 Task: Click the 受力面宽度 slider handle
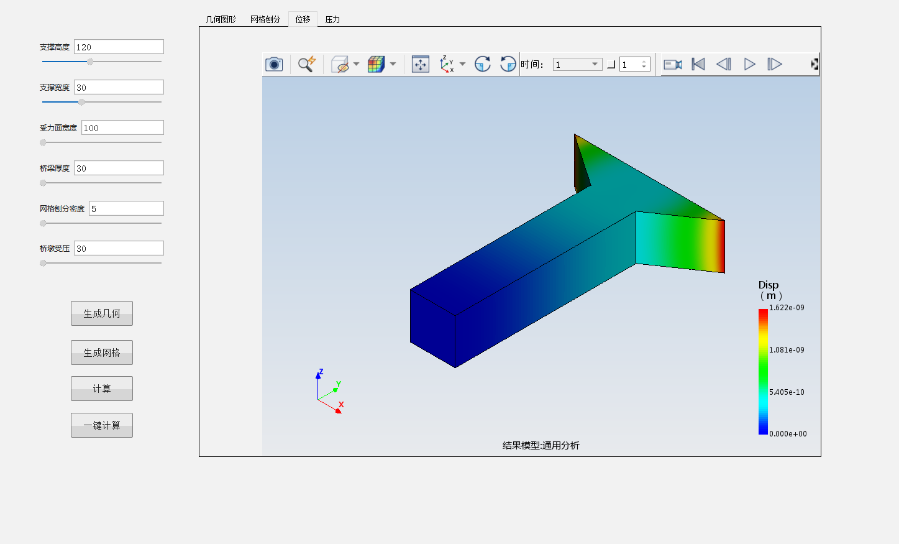click(43, 142)
